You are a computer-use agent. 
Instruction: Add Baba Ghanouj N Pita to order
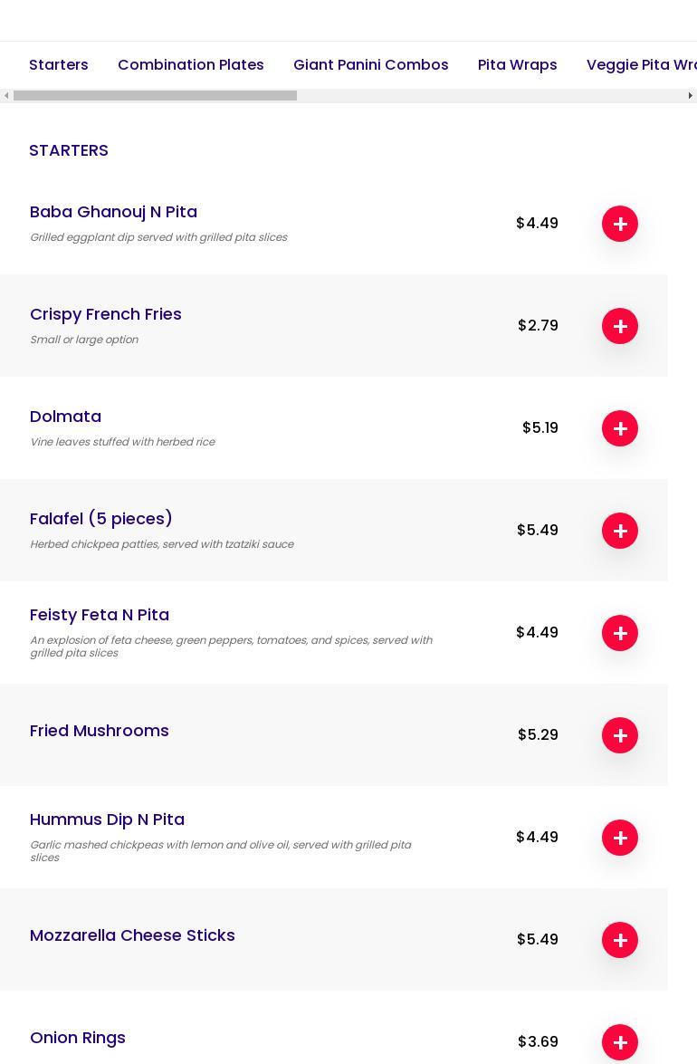point(620,224)
